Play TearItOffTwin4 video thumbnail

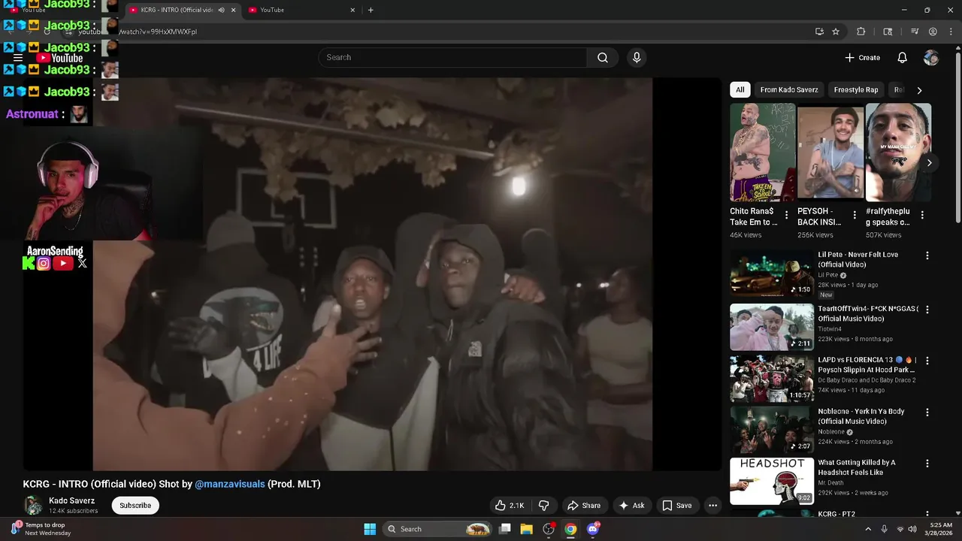click(772, 327)
